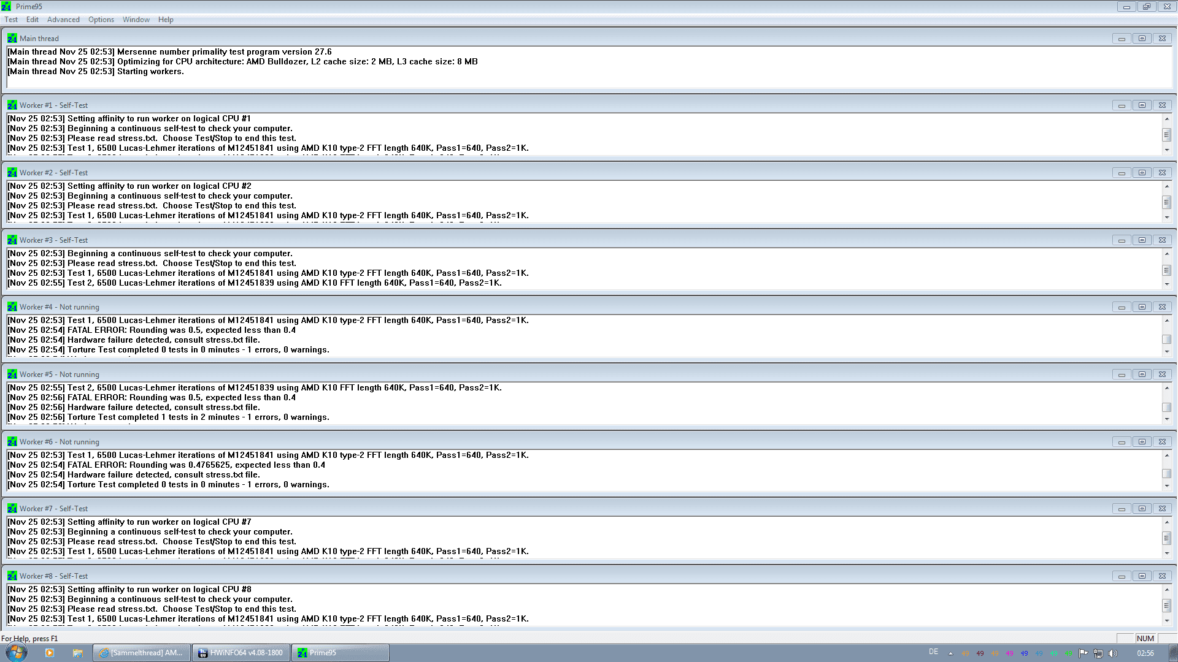Click the Worker #6 window icon
Screen dimensions: 1178x662
12,442
